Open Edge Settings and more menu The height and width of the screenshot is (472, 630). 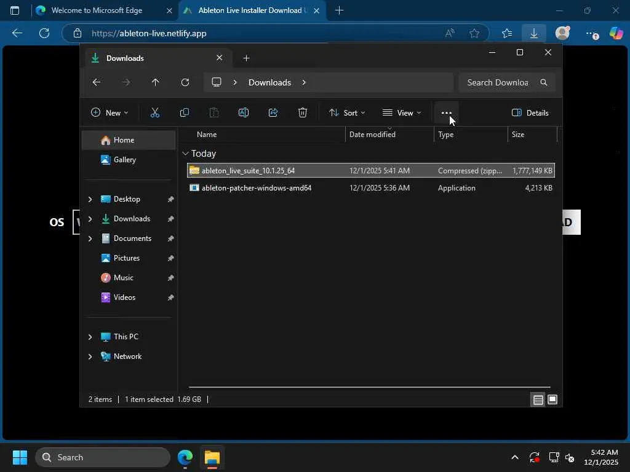[x=592, y=34]
